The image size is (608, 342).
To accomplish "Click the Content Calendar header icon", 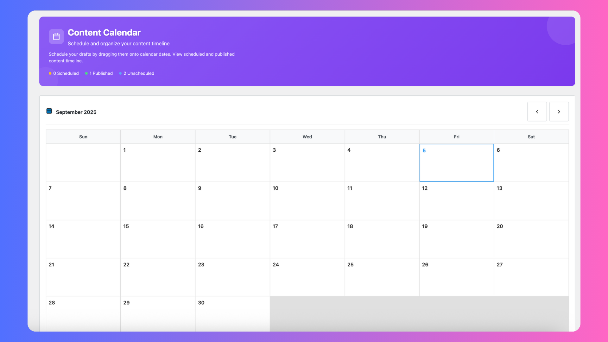I will click(x=56, y=37).
